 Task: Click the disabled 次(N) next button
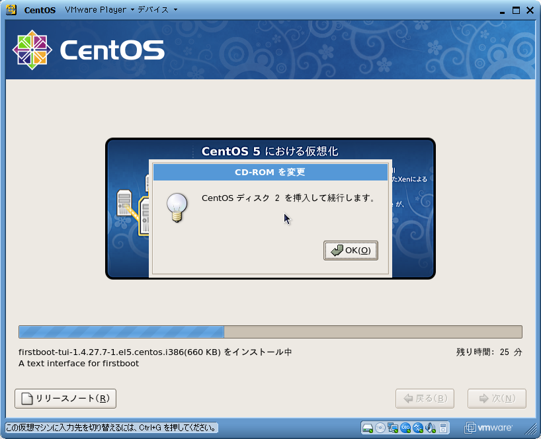pyautogui.click(x=497, y=399)
